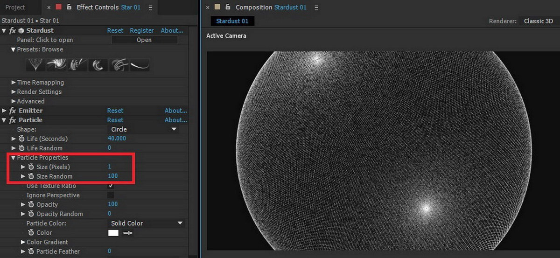
Task: Expand the Time Remapping section
Action: click(14, 83)
